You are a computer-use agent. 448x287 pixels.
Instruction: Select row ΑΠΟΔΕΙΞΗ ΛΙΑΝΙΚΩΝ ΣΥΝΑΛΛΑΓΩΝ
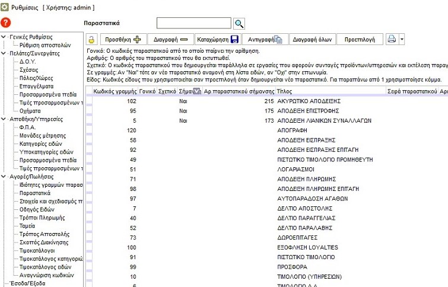point(325,120)
